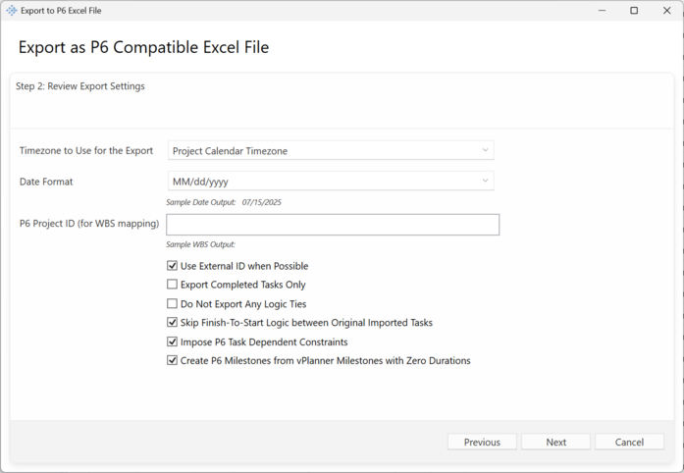
Task: Click the Export as P6 Compatible title
Action: [143, 47]
